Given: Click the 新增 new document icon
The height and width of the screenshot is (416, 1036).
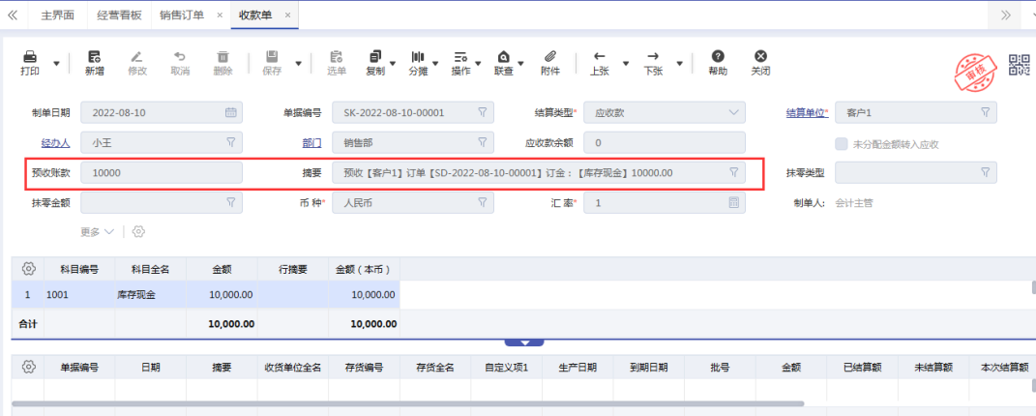Looking at the screenshot, I should pyautogui.click(x=94, y=57).
